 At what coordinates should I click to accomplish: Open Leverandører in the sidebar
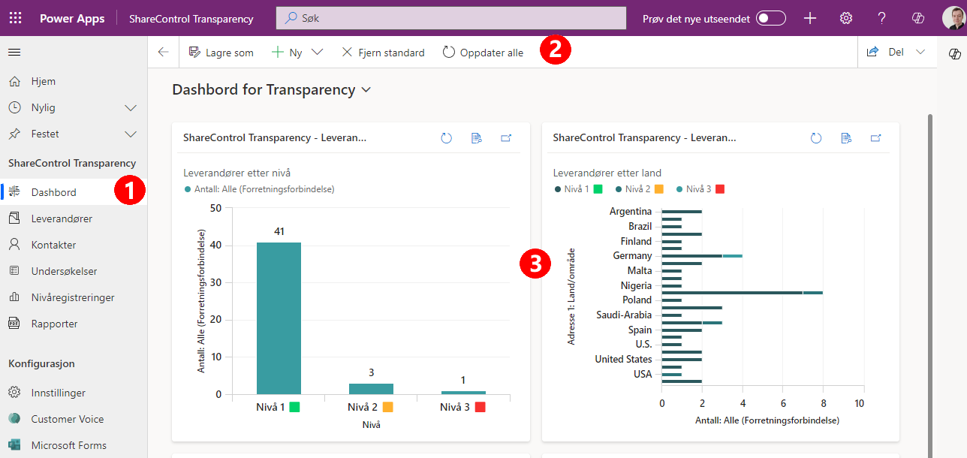point(74,218)
